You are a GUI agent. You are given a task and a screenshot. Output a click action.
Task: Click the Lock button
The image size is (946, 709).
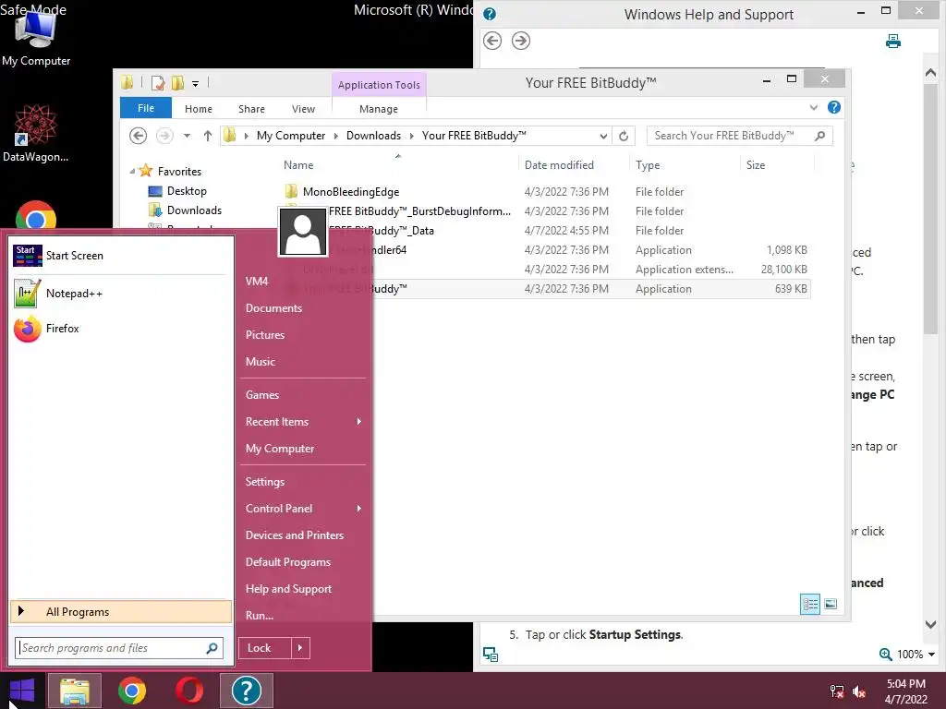(264, 648)
